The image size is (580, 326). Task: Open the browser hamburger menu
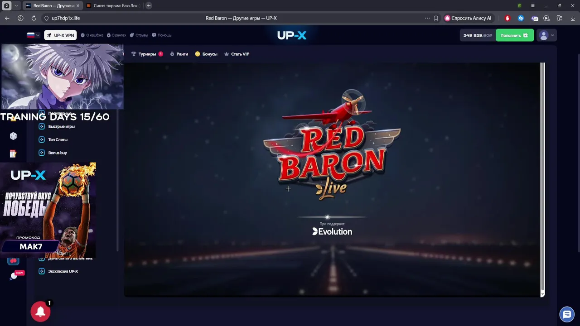532,5
